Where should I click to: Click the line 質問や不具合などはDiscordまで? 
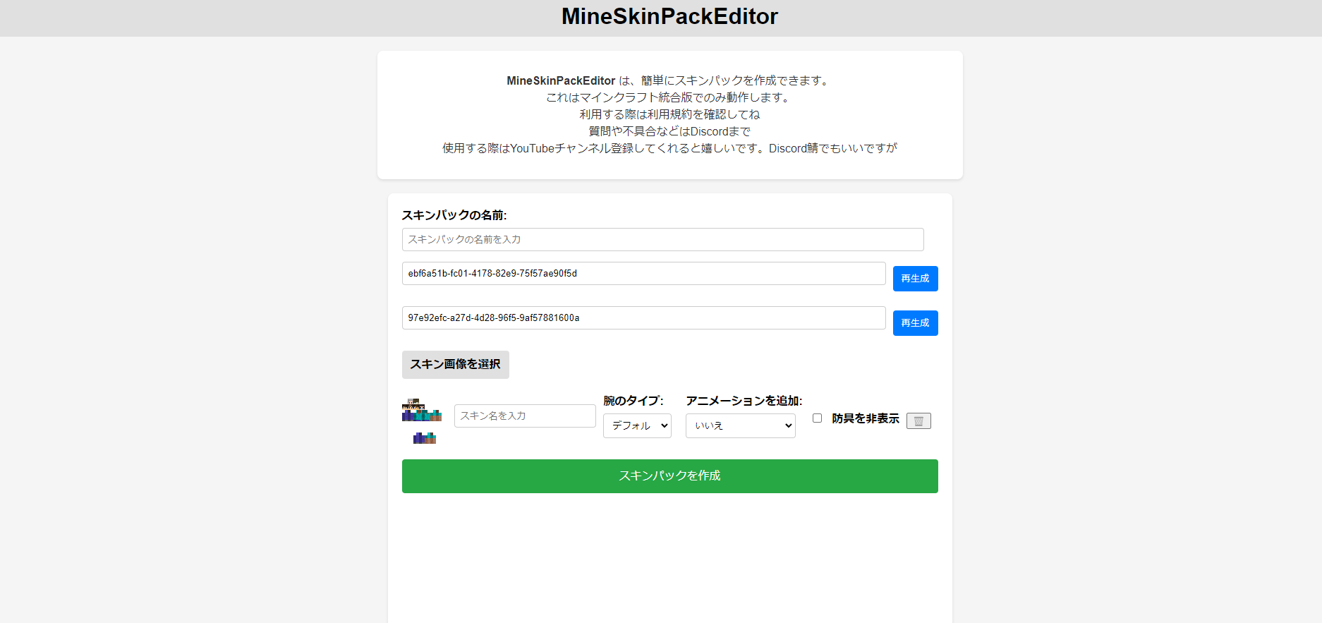(x=669, y=131)
